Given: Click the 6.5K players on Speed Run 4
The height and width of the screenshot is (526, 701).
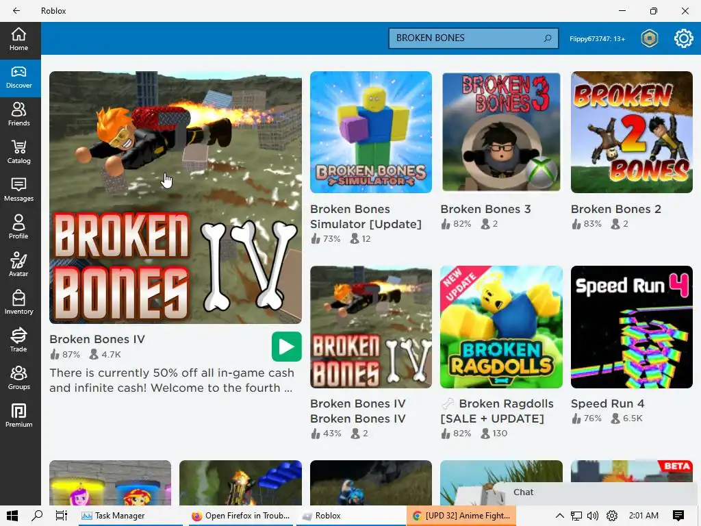Looking at the screenshot, I should click(627, 418).
